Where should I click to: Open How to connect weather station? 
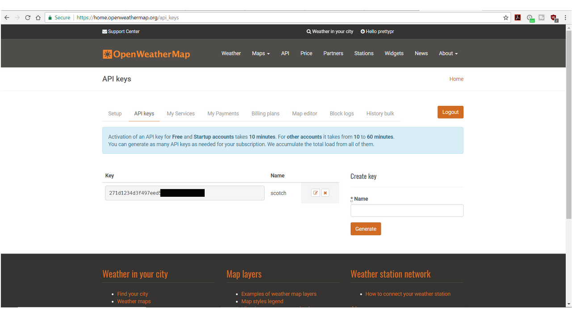(x=408, y=294)
